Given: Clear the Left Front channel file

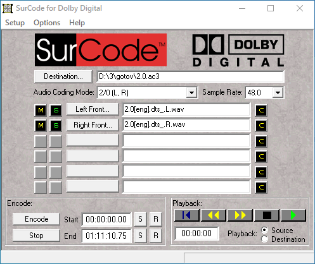Looking at the screenshot, I should 261,111.
